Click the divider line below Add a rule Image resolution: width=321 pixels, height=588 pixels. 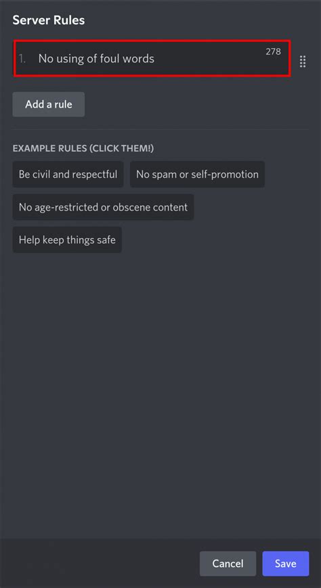[x=160, y=129]
